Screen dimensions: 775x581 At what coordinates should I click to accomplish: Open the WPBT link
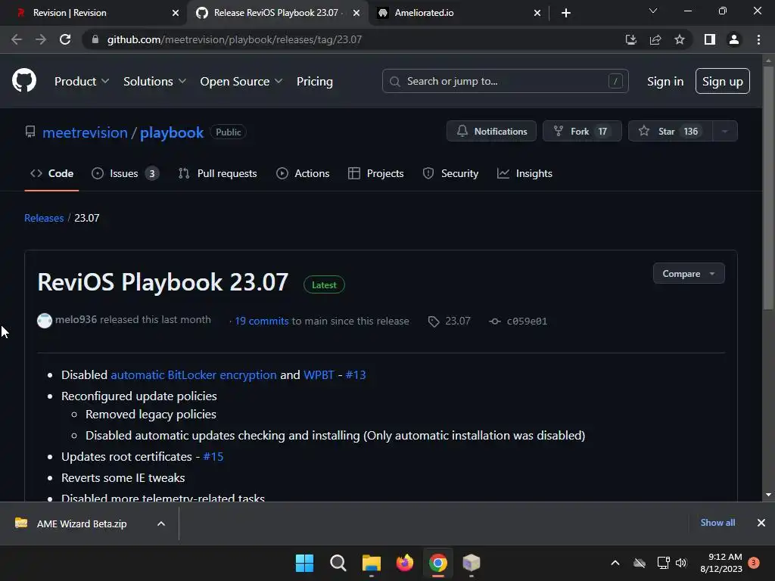319,375
